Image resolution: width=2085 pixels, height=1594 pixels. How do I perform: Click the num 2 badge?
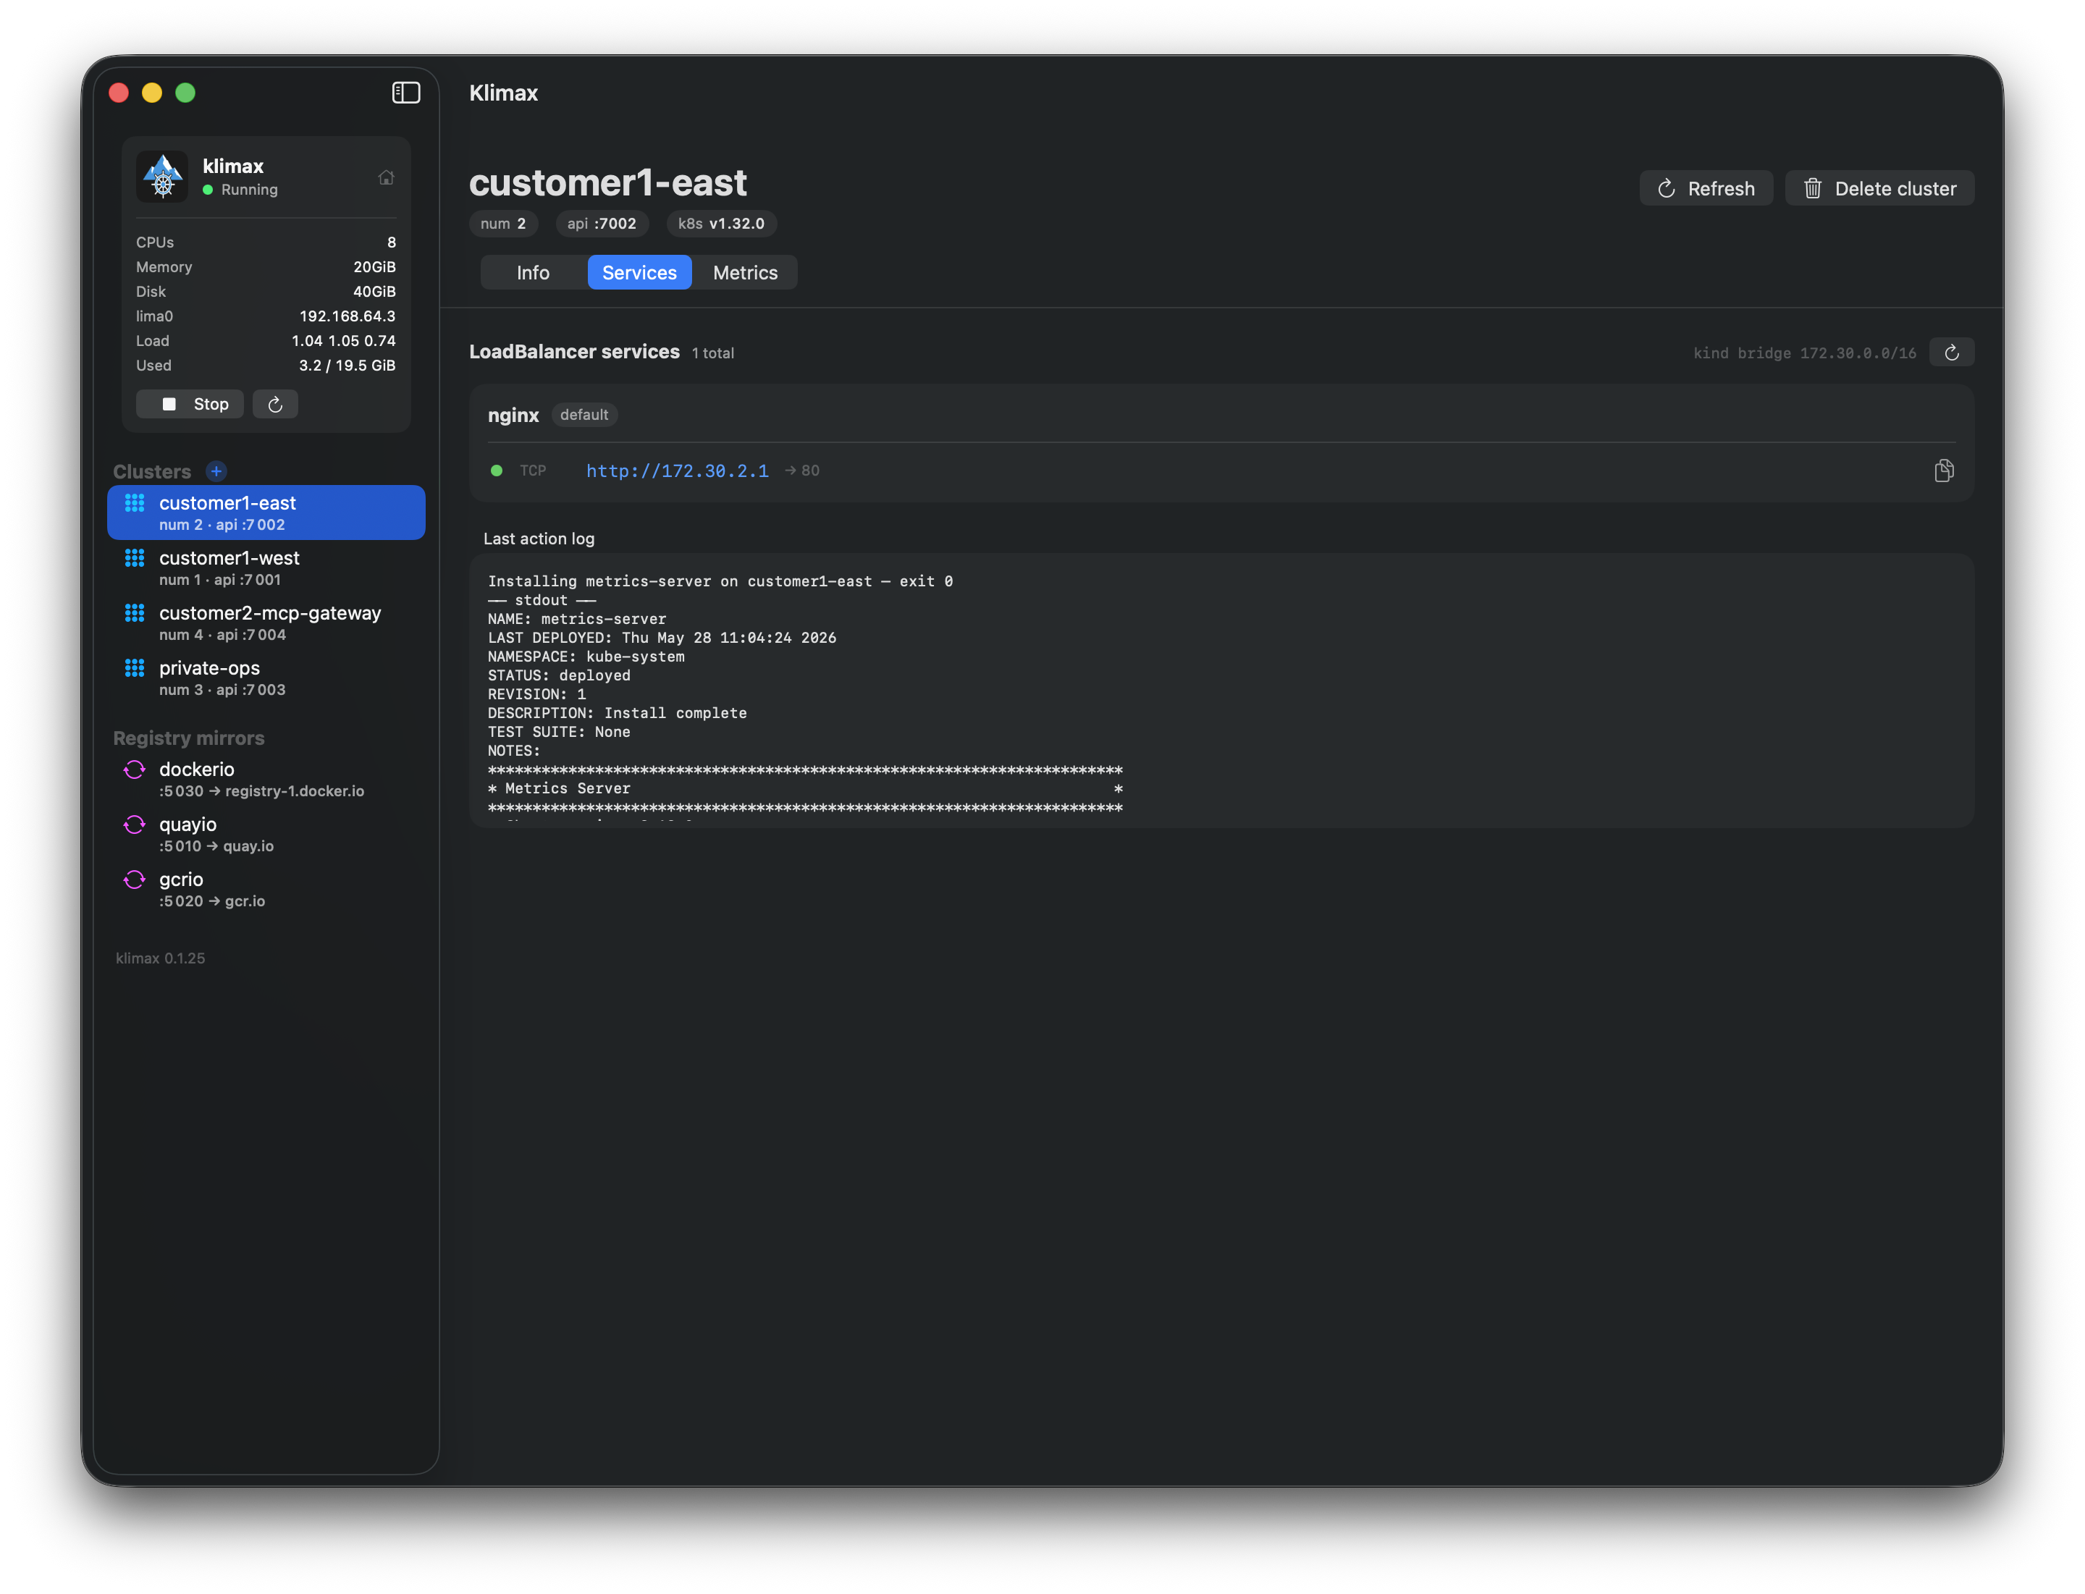[x=503, y=224]
